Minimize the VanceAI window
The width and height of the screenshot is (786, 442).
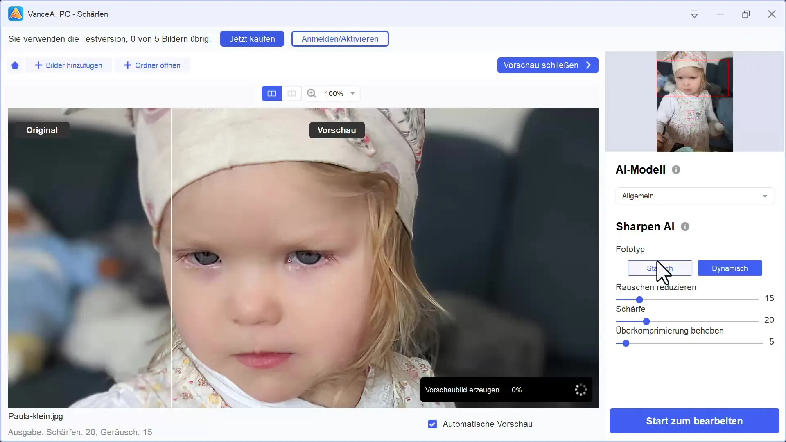(x=720, y=14)
